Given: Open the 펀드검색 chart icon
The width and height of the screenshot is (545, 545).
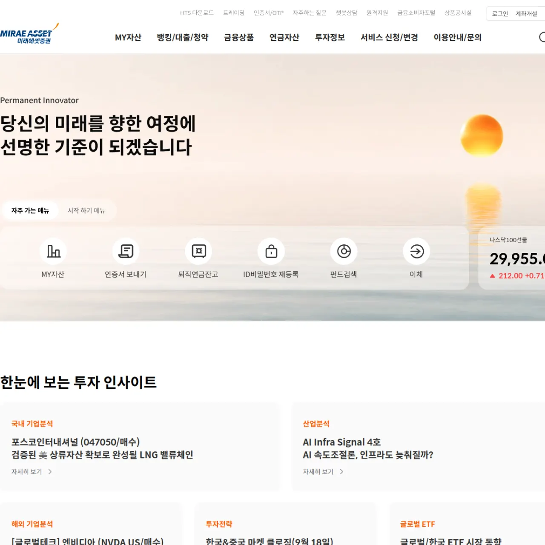Looking at the screenshot, I should pyautogui.click(x=344, y=251).
